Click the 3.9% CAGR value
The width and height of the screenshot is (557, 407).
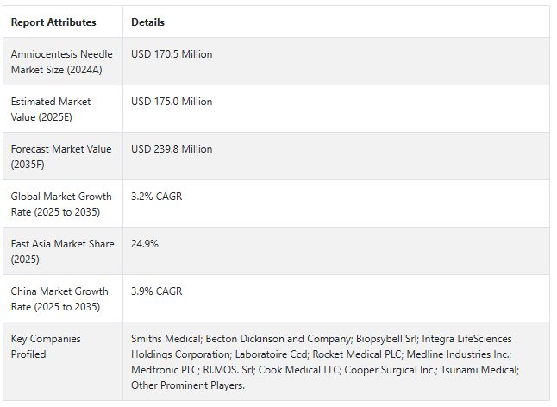(x=156, y=291)
